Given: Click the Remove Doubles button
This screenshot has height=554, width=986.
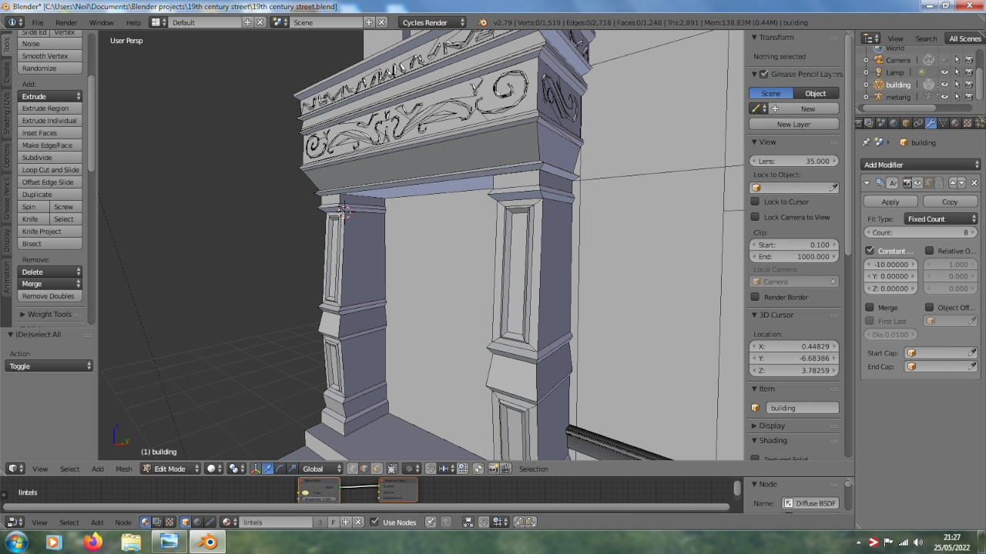Looking at the screenshot, I should click(x=49, y=296).
